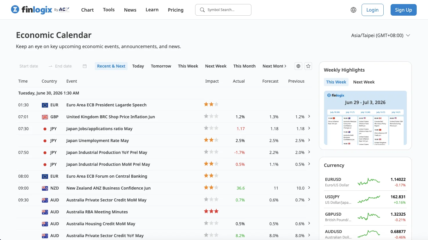Click the GBPUSD sparkline chart
The width and height of the screenshot is (428, 240).
[x=369, y=217]
